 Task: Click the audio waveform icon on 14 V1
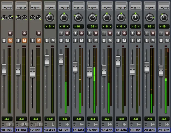coord(67,124)
